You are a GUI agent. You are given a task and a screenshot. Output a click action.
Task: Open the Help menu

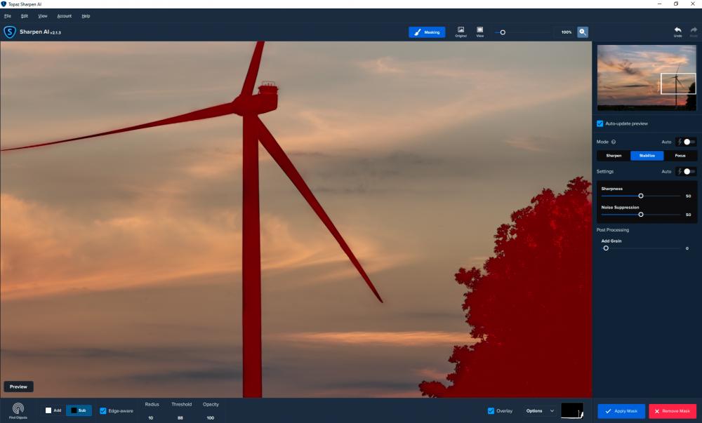click(x=86, y=16)
